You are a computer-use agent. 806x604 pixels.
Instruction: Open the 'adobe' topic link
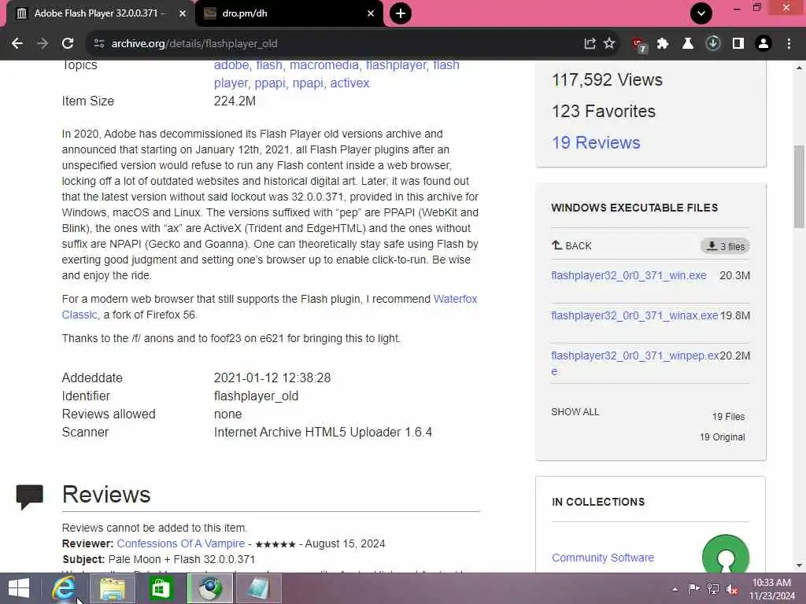[231, 65]
